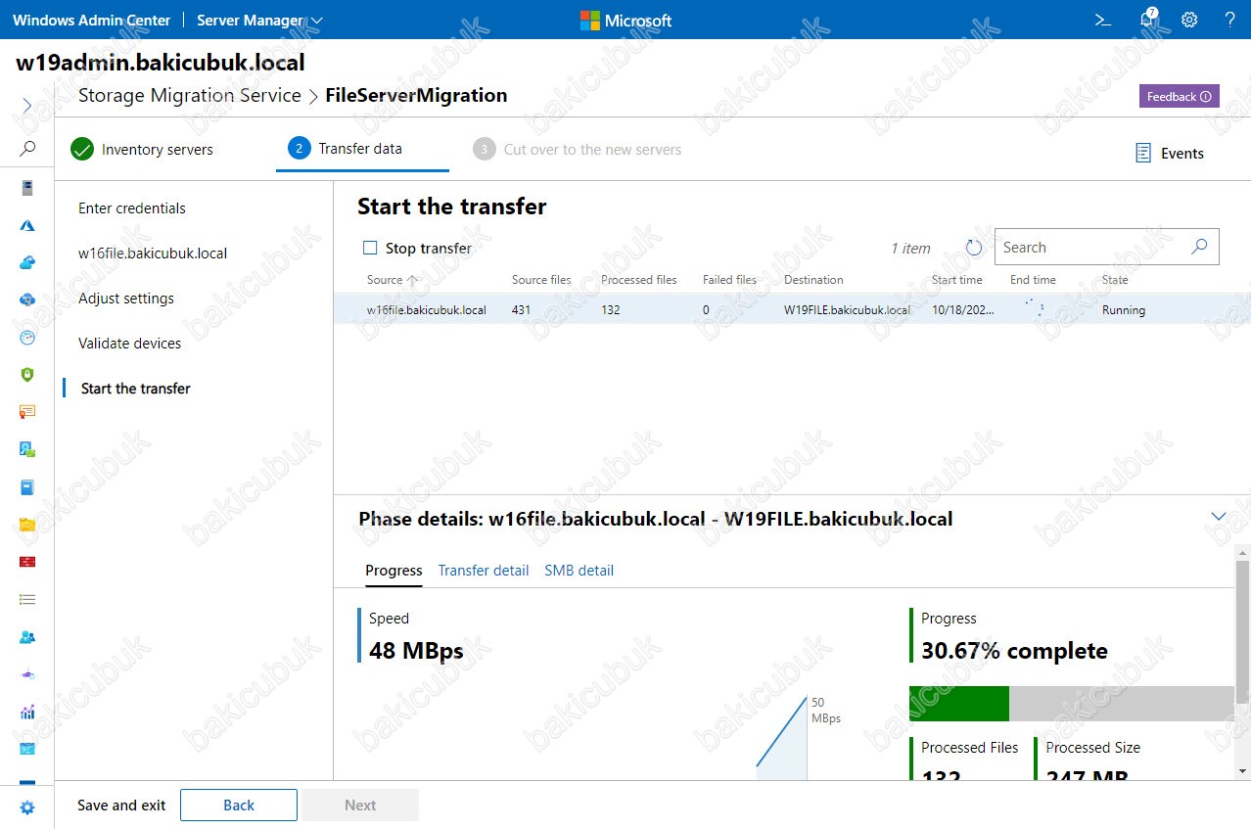Open the Certificates tool icon
The height and width of the screenshot is (829, 1251).
27,412
